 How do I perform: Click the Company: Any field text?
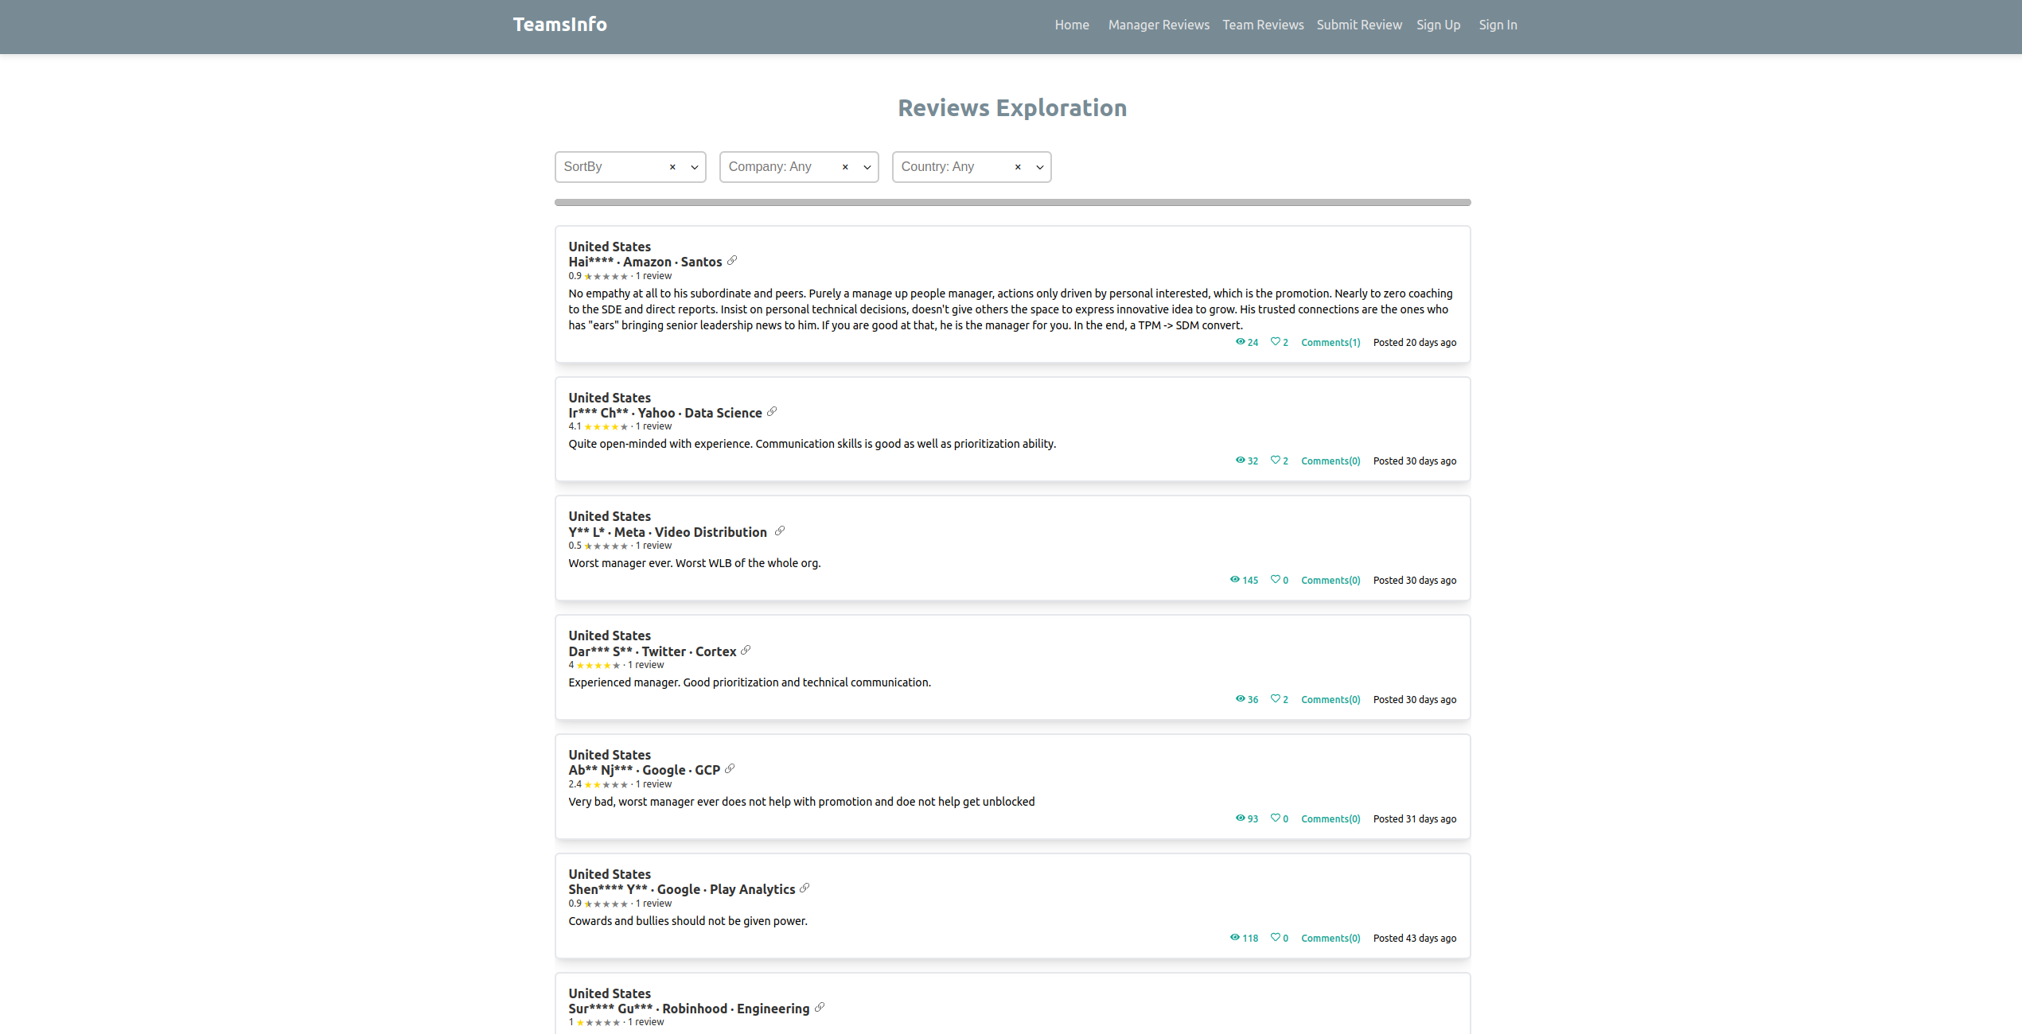pos(769,167)
